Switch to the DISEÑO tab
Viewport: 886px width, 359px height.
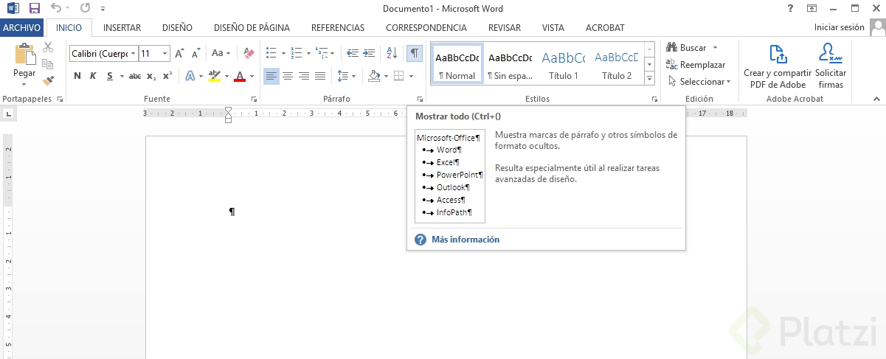[177, 28]
